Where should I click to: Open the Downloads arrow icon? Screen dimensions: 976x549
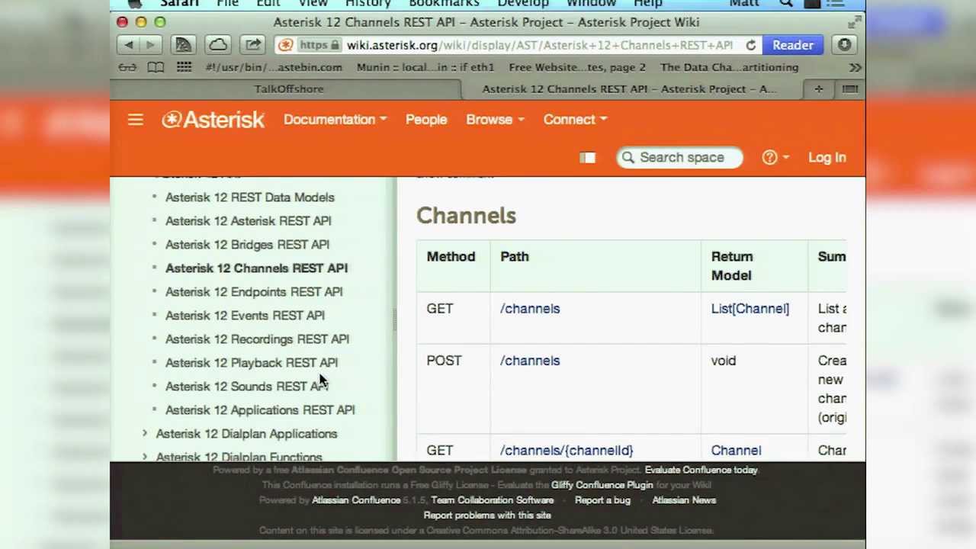[x=844, y=45]
